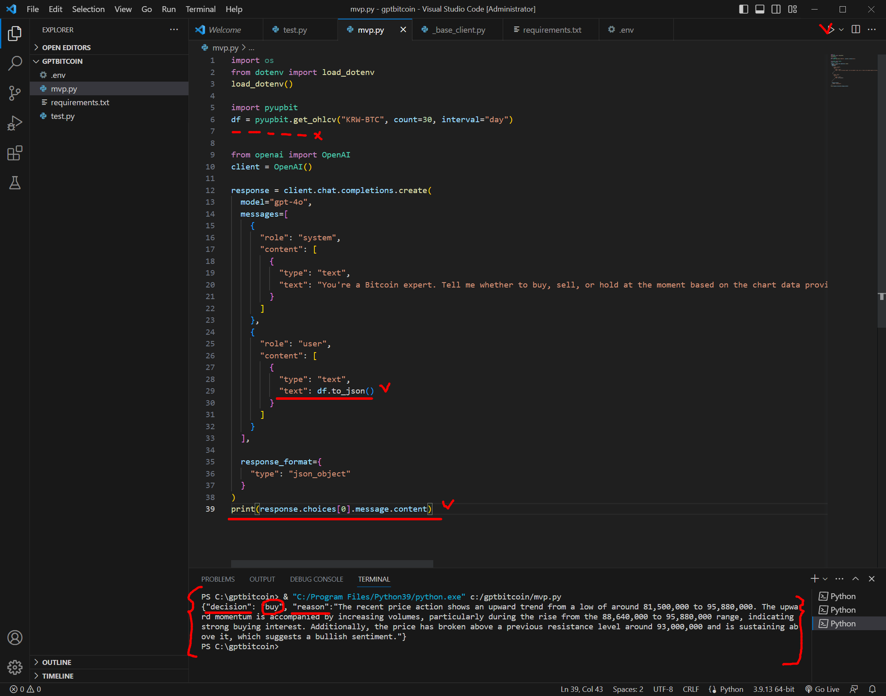This screenshot has height=696, width=886.
Task: Open the Source Control view
Action: pos(15,93)
